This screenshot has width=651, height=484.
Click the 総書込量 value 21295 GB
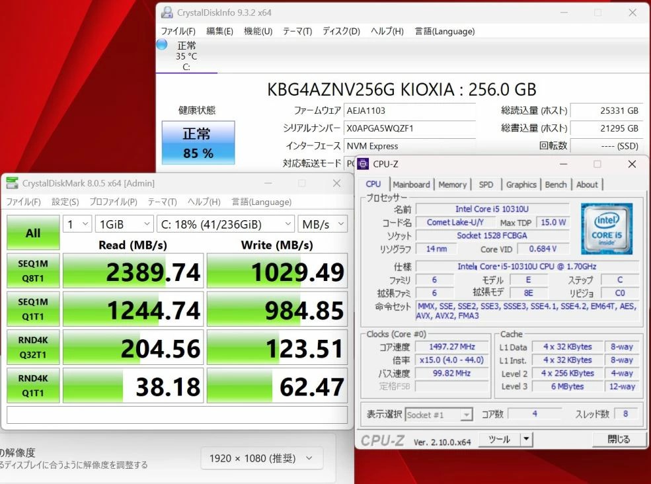click(607, 128)
